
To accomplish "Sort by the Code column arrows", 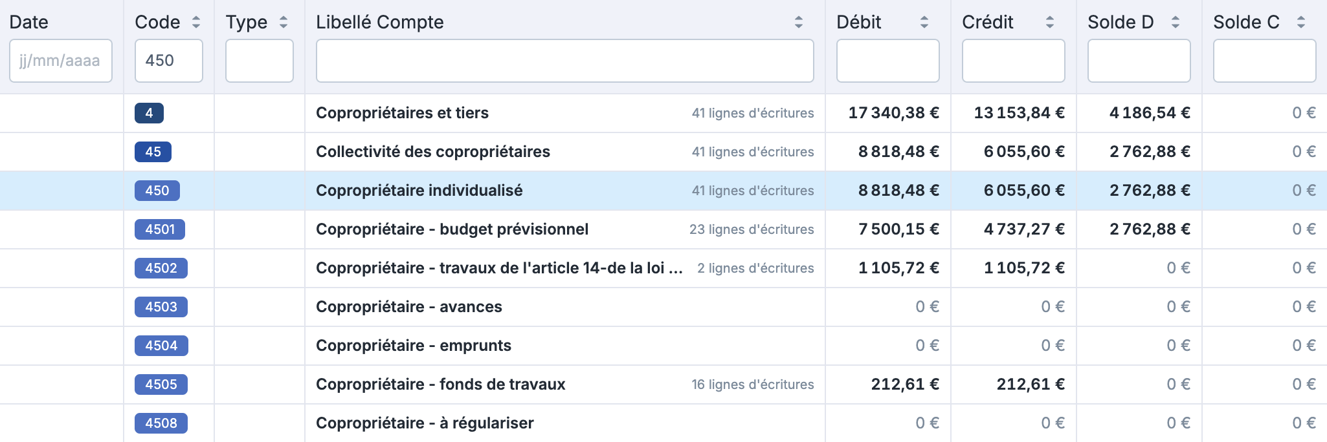I will [x=196, y=22].
